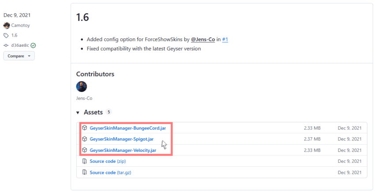The width and height of the screenshot is (375, 192).
Task: Click the Jens-Co contributor avatar
Action: 82,87
